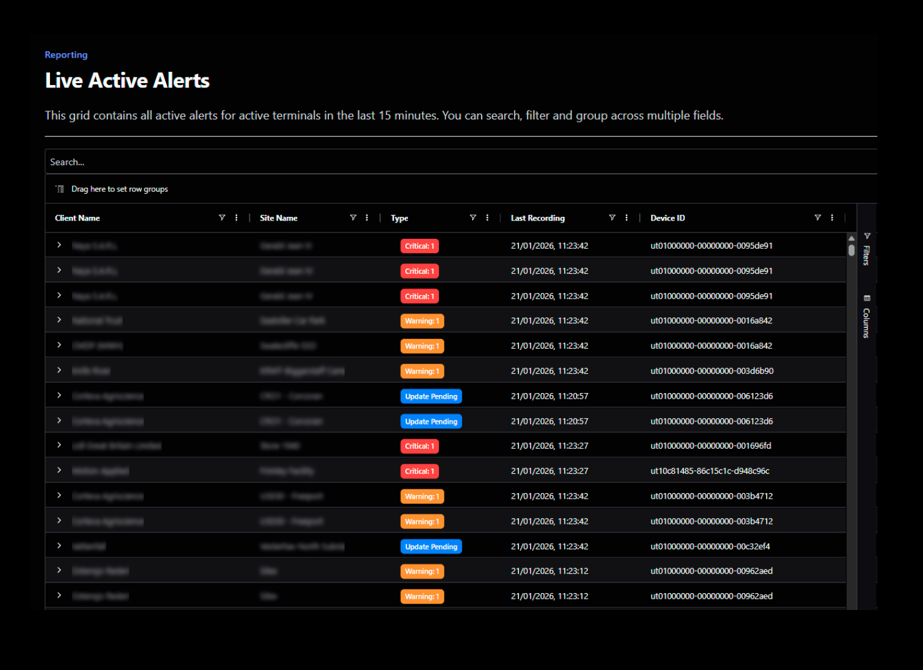Open the Client Name column menu (three dots)
This screenshot has width=923, height=670.
coord(236,217)
